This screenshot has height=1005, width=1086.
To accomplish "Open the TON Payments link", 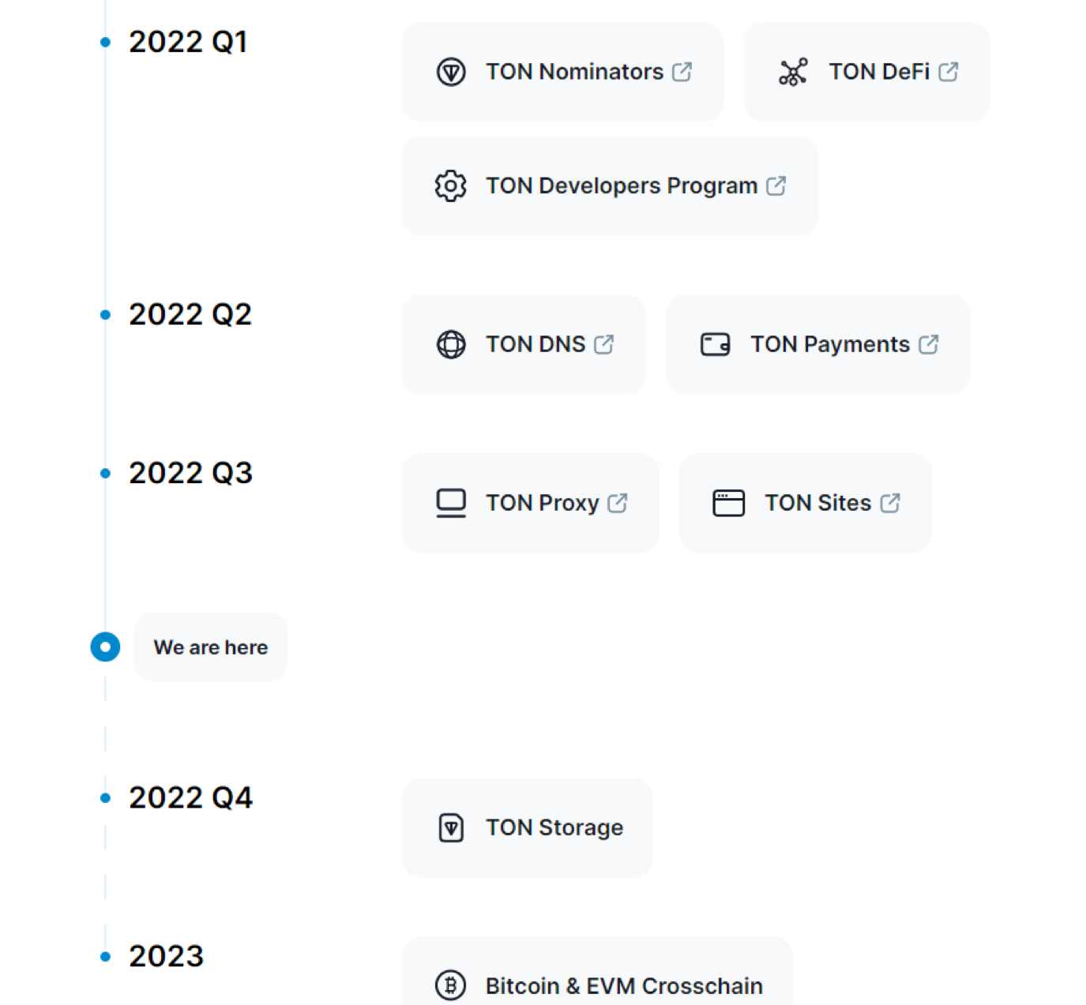I will [x=818, y=344].
